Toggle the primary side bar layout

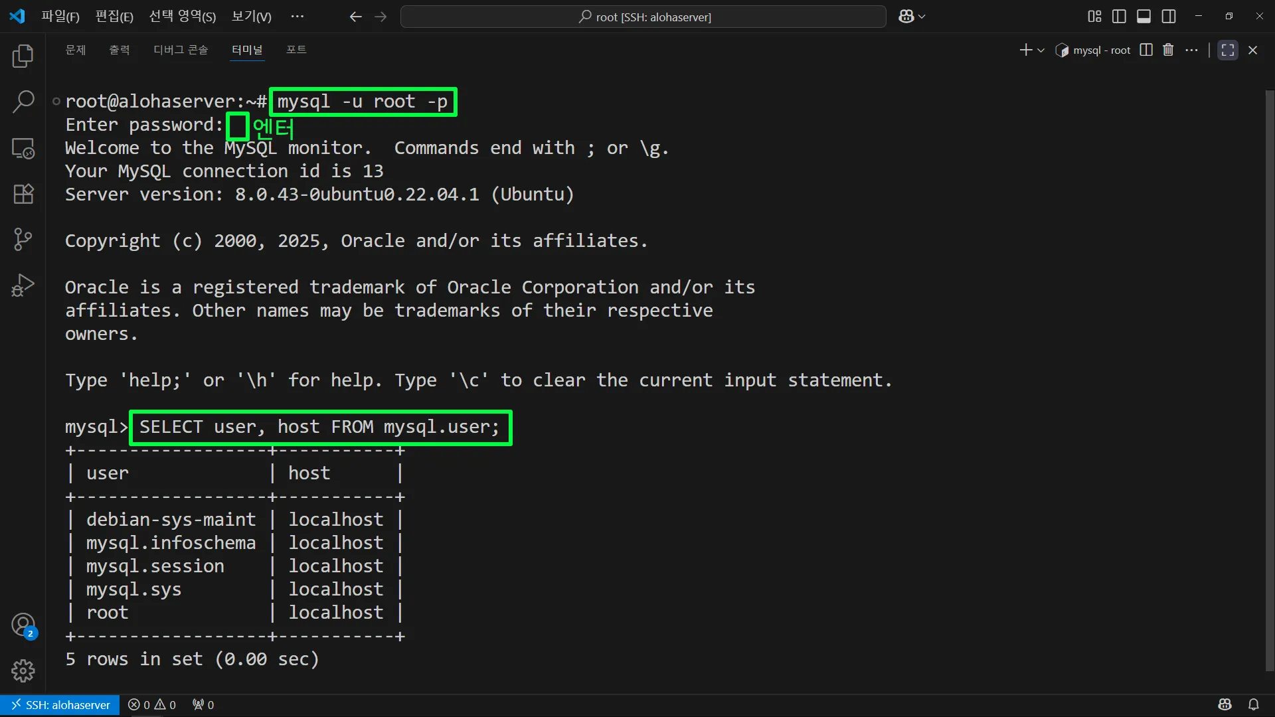[1119, 17]
